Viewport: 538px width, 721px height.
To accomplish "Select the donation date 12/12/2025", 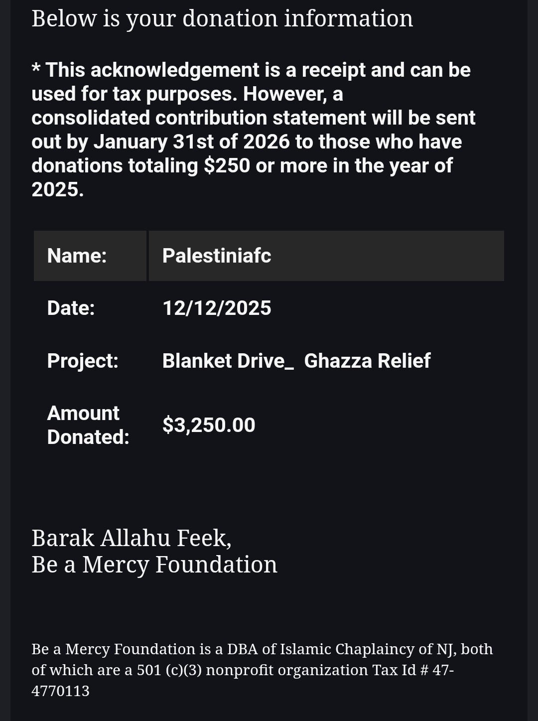I will point(217,308).
